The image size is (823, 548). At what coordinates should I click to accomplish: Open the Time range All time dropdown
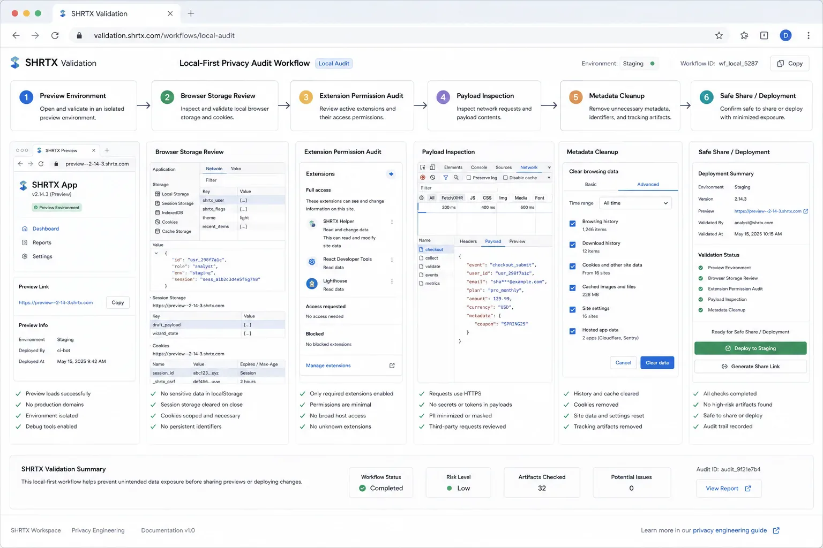[635, 203]
